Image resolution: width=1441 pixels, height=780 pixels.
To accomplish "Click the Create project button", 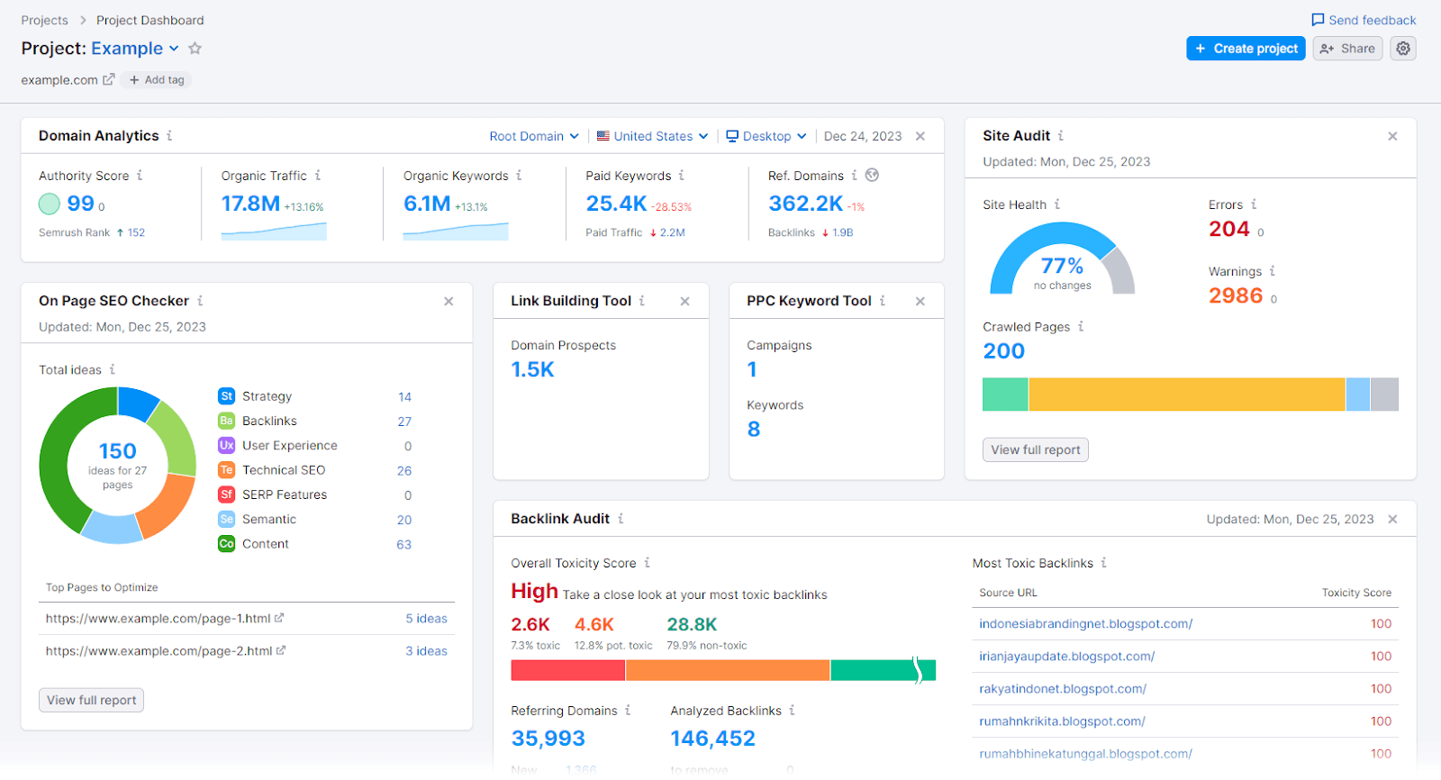I will tap(1246, 49).
